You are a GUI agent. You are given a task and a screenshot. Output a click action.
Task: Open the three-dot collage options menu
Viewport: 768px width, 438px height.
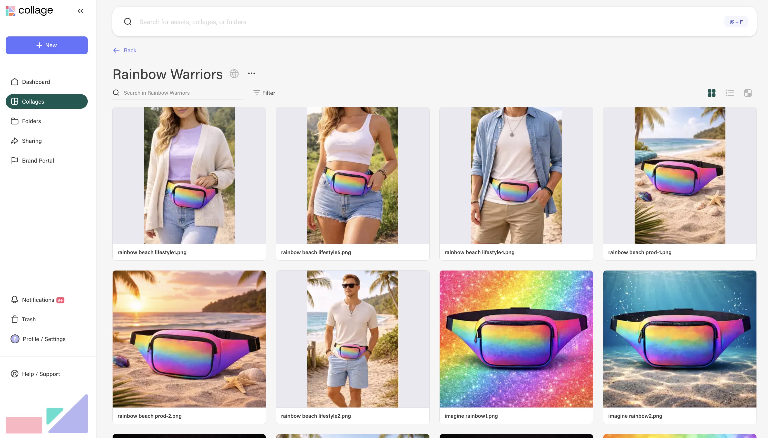[251, 73]
